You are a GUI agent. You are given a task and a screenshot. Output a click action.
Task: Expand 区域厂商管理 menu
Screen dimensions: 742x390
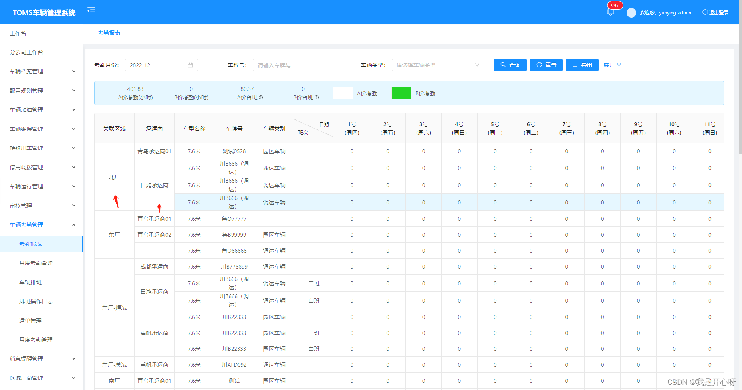[x=42, y=378]
